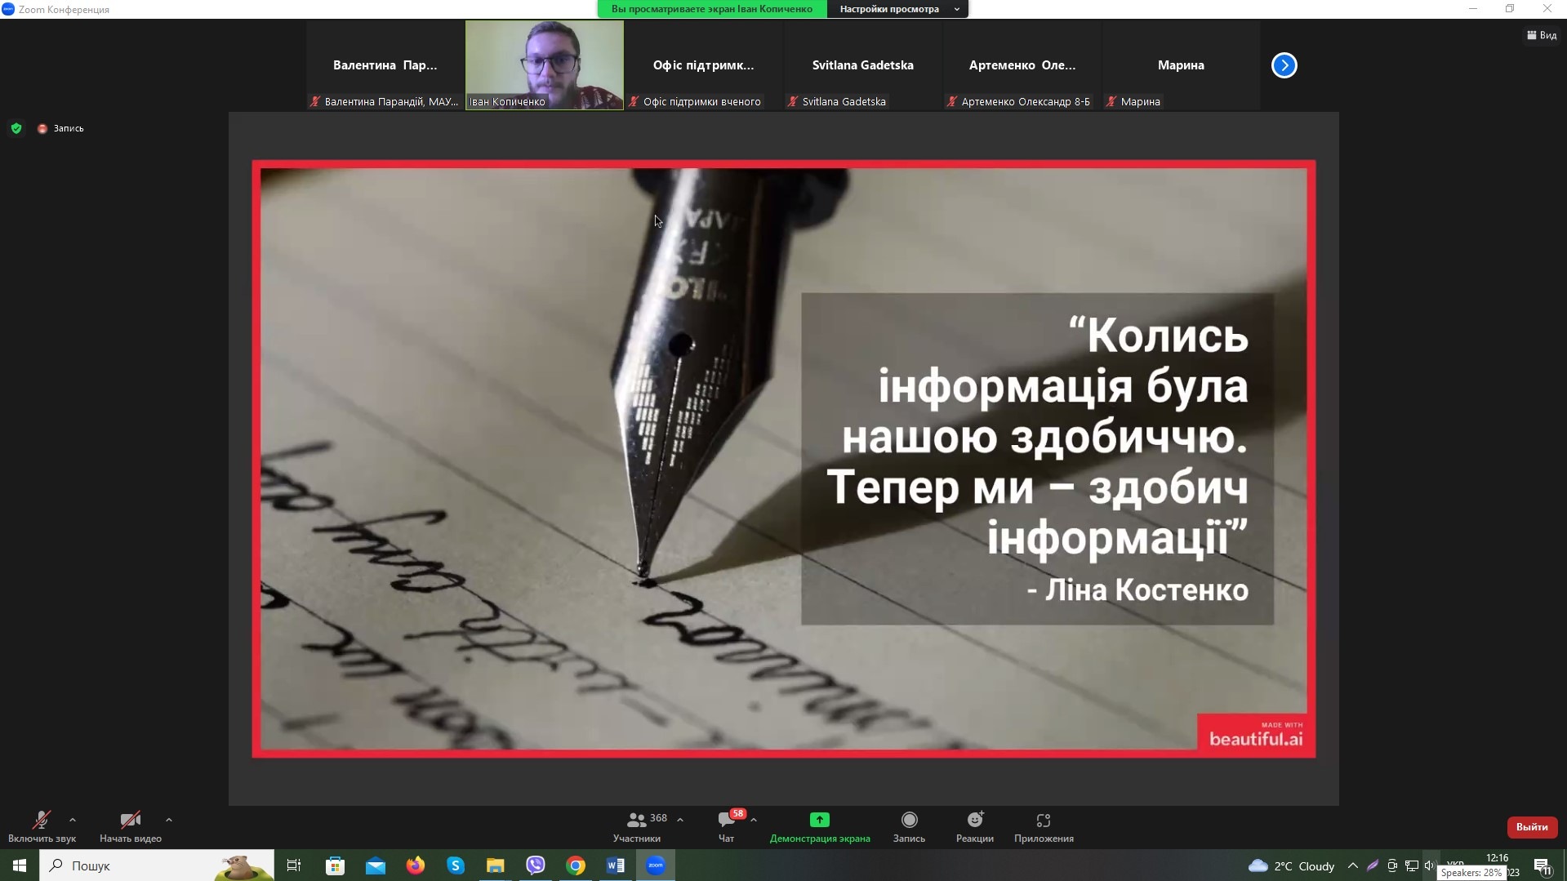Open Google Chrome from the taskbar

(576, 865)
